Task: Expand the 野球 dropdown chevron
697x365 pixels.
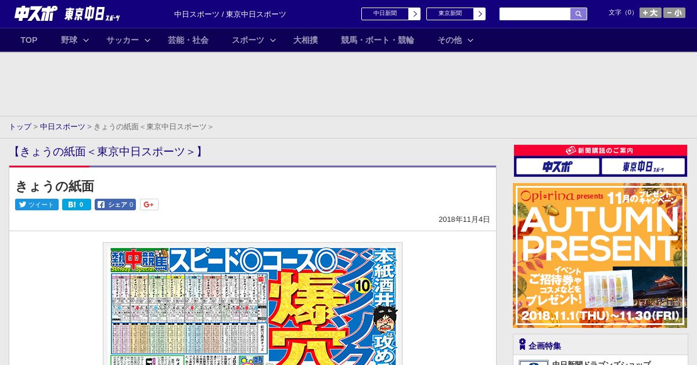Action: tap(86, 40)
